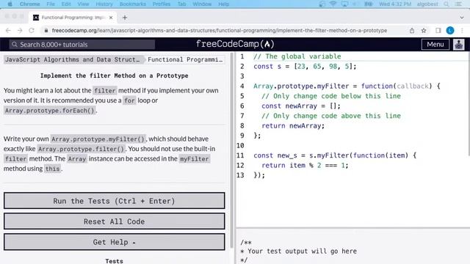Open the Edit menu
470x264 pixels.
[x=66, y=4]
